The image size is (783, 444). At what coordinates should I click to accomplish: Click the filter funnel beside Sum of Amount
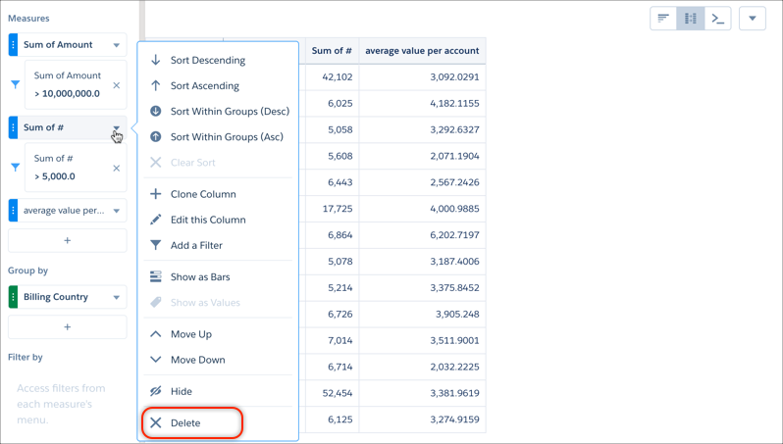pos(16,85)
